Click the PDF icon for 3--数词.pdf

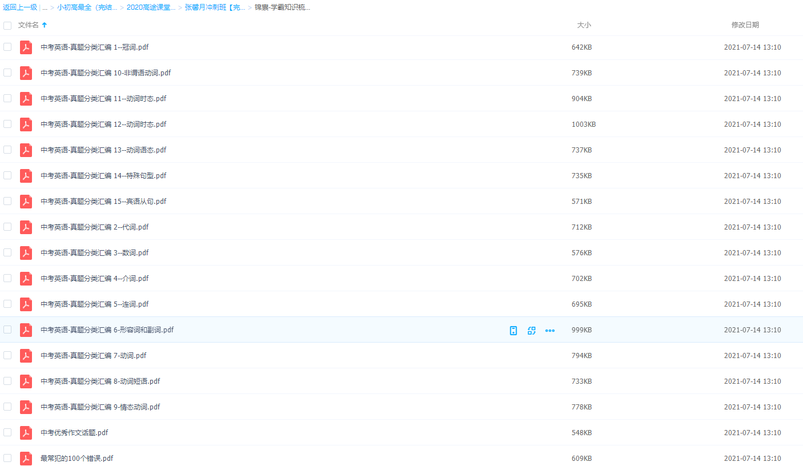26,253
